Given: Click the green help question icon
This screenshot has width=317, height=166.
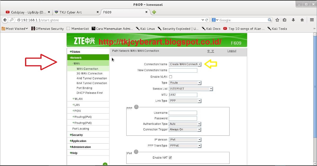Looking at the screenshot, I should 105,164.
